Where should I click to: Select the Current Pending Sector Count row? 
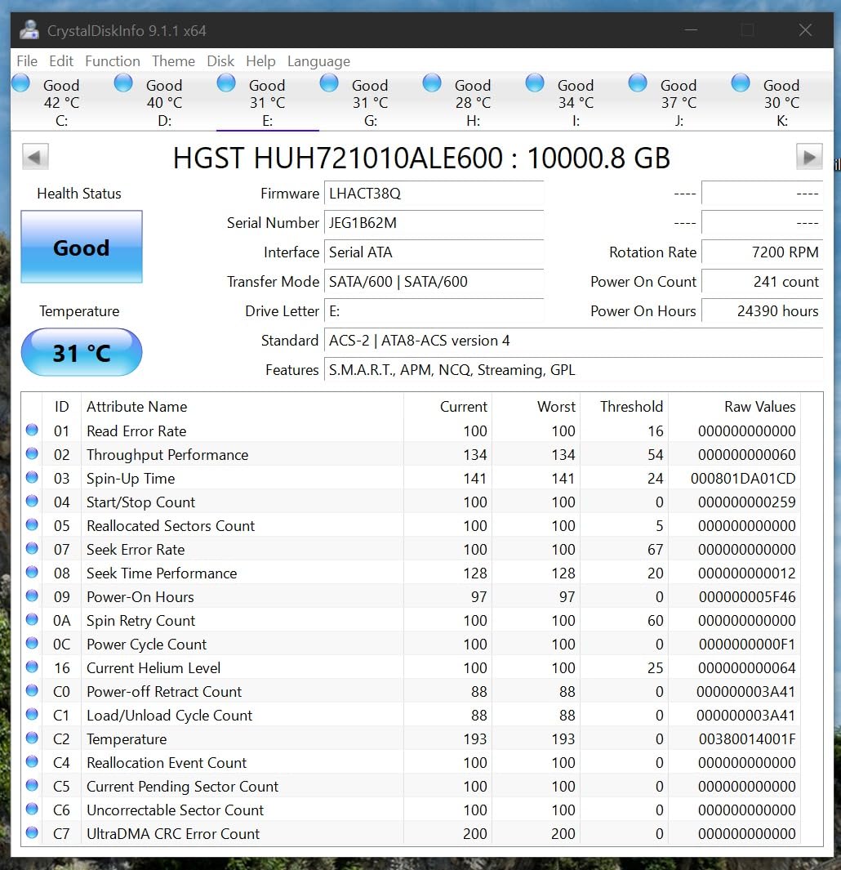pyautogui.click(x=412, y=786)
